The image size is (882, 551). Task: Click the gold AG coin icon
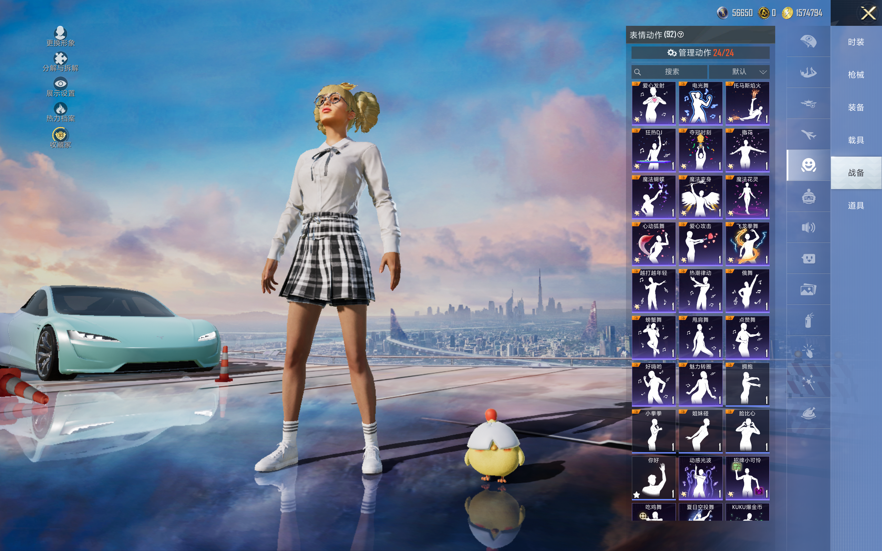click(x=763, y=13)
